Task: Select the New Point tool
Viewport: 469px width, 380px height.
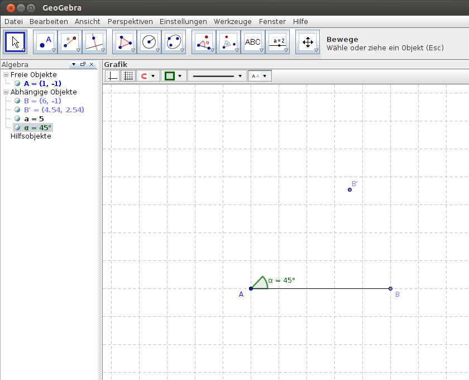Action: [45, 42]
